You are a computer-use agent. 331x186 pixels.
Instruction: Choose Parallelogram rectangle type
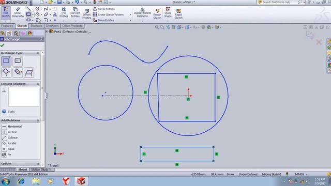pyautogui.click(x=29, y=72)
